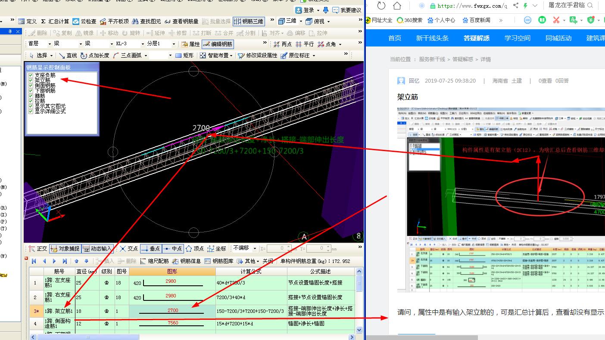Open 钢筋图库 rebar gallery

coord(219,261)
